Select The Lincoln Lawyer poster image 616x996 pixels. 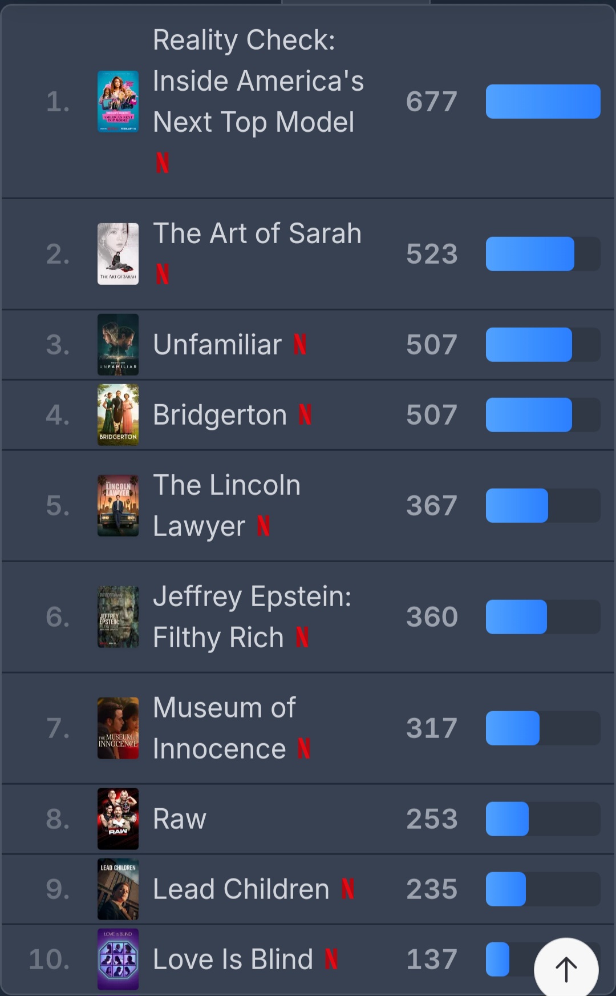pyautogui.click(x=118, y=506)
